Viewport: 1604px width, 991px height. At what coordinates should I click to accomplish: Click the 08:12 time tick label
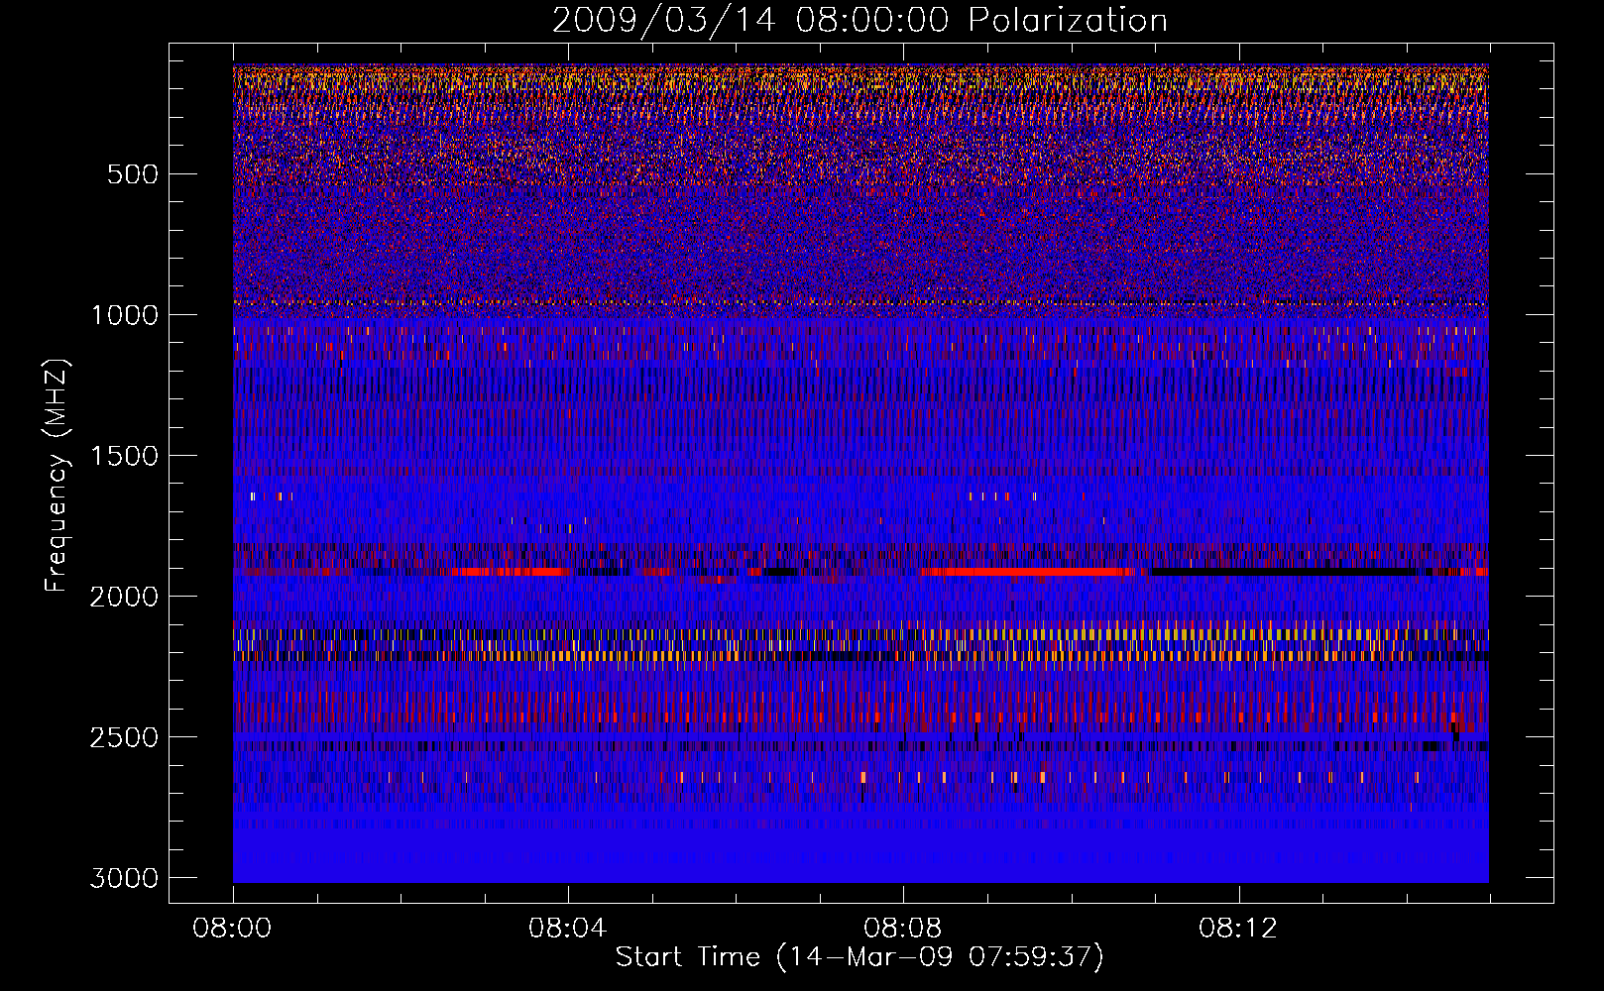pyautogui.click(x=1238, y=929)
